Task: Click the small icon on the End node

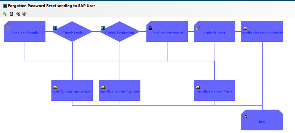Action: tap(246, 116)
